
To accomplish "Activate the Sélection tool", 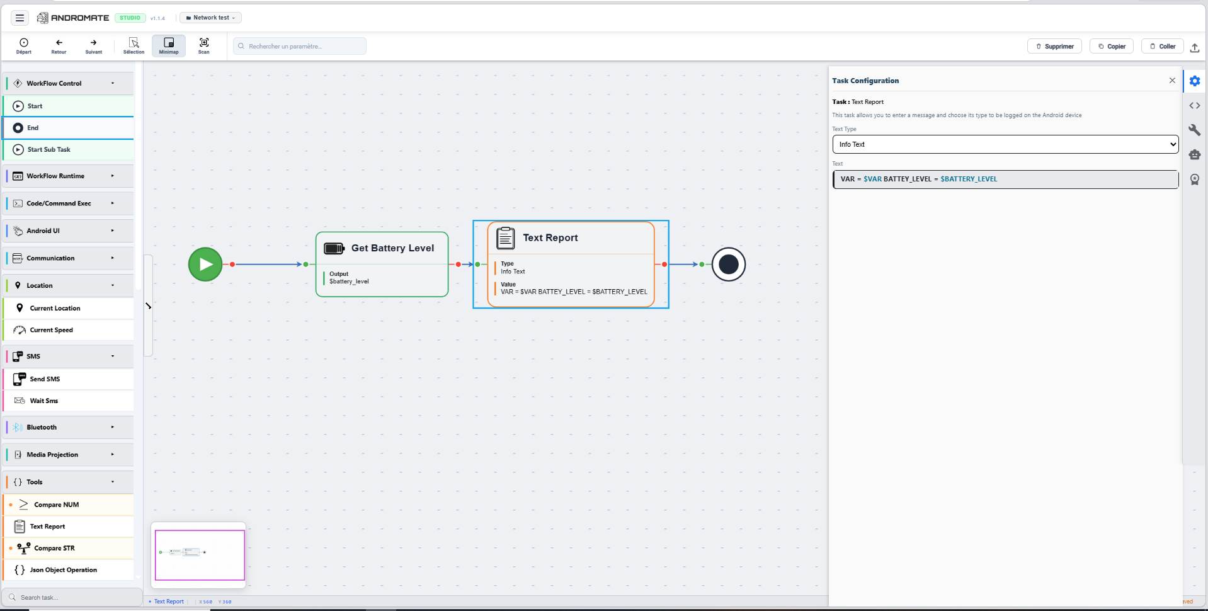I will (x=134, y=45).
